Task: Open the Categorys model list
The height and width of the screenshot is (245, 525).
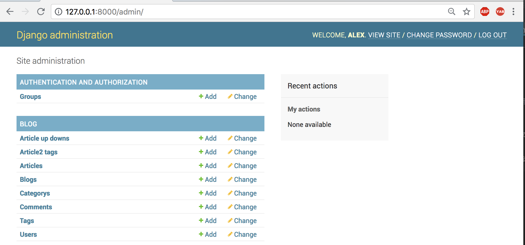Action: point(35,193)
